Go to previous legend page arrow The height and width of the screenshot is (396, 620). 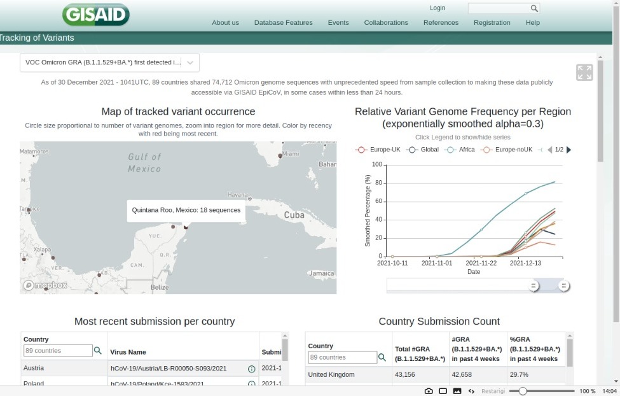coord(550,150)
